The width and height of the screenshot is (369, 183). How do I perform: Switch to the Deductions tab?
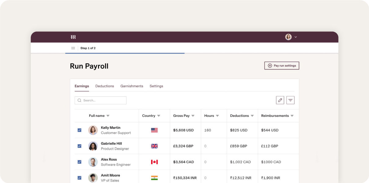(104, 86)
